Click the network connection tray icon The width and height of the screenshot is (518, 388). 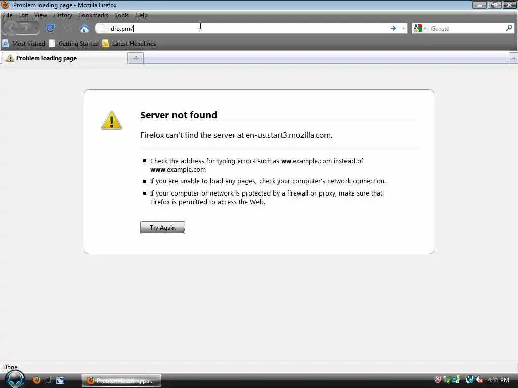point(469,380)
